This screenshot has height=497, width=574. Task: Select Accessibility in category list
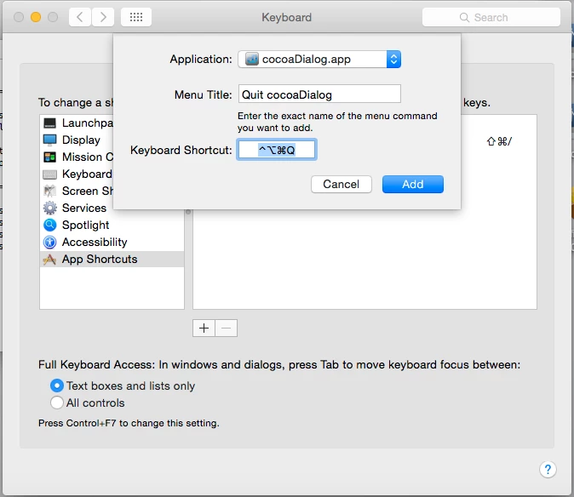coord(95,242)
